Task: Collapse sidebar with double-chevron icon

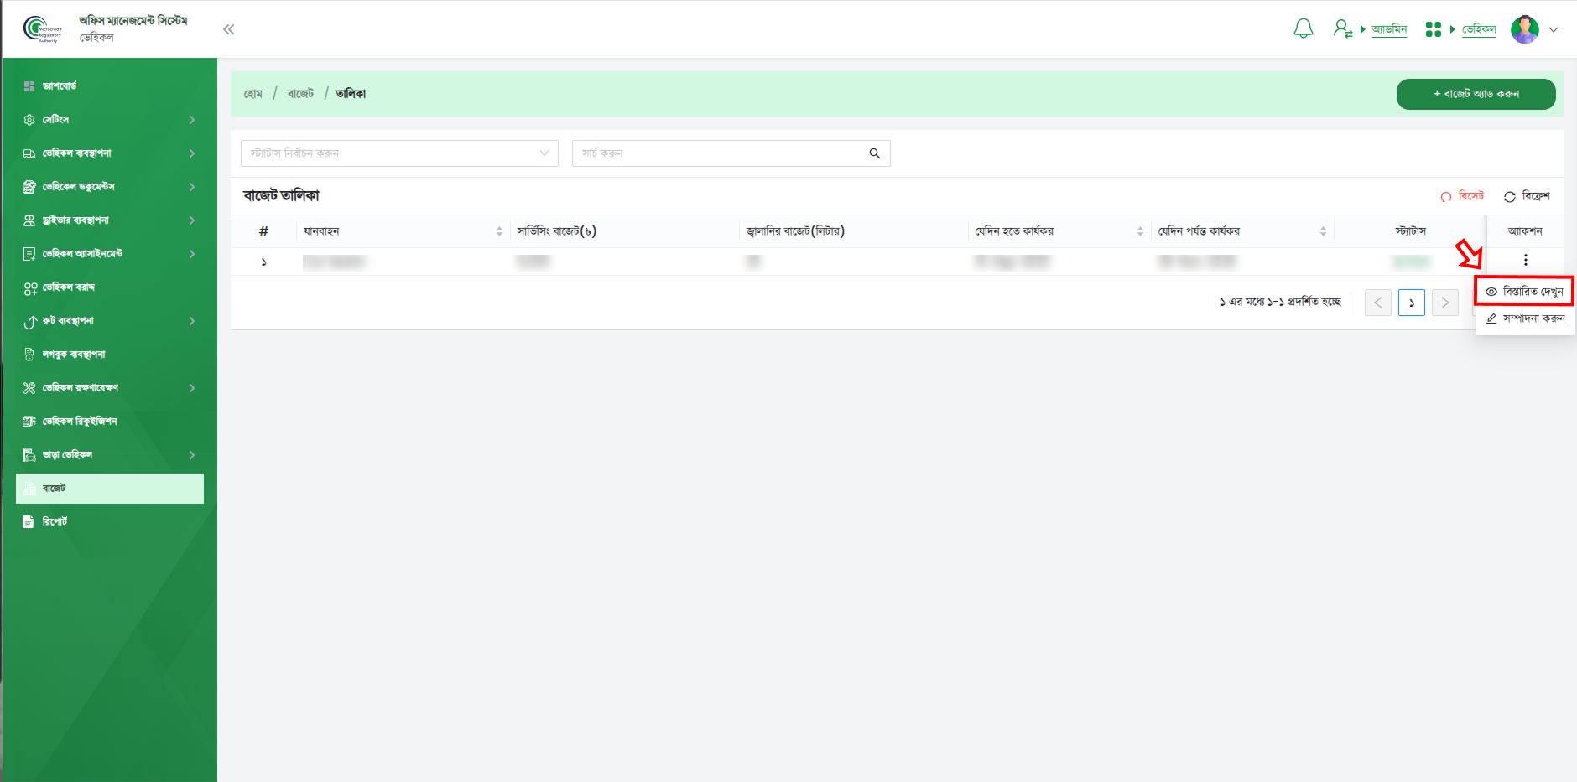Action: (228, 29)
